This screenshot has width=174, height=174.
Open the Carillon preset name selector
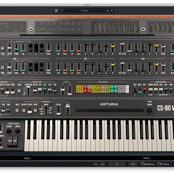[84, 10]
